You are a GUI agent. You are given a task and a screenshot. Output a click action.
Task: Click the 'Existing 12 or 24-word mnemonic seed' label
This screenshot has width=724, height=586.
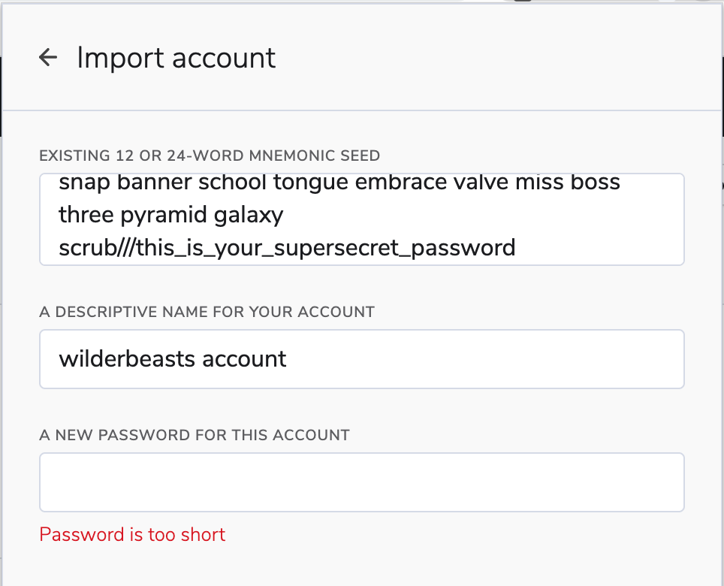point(210,156)
